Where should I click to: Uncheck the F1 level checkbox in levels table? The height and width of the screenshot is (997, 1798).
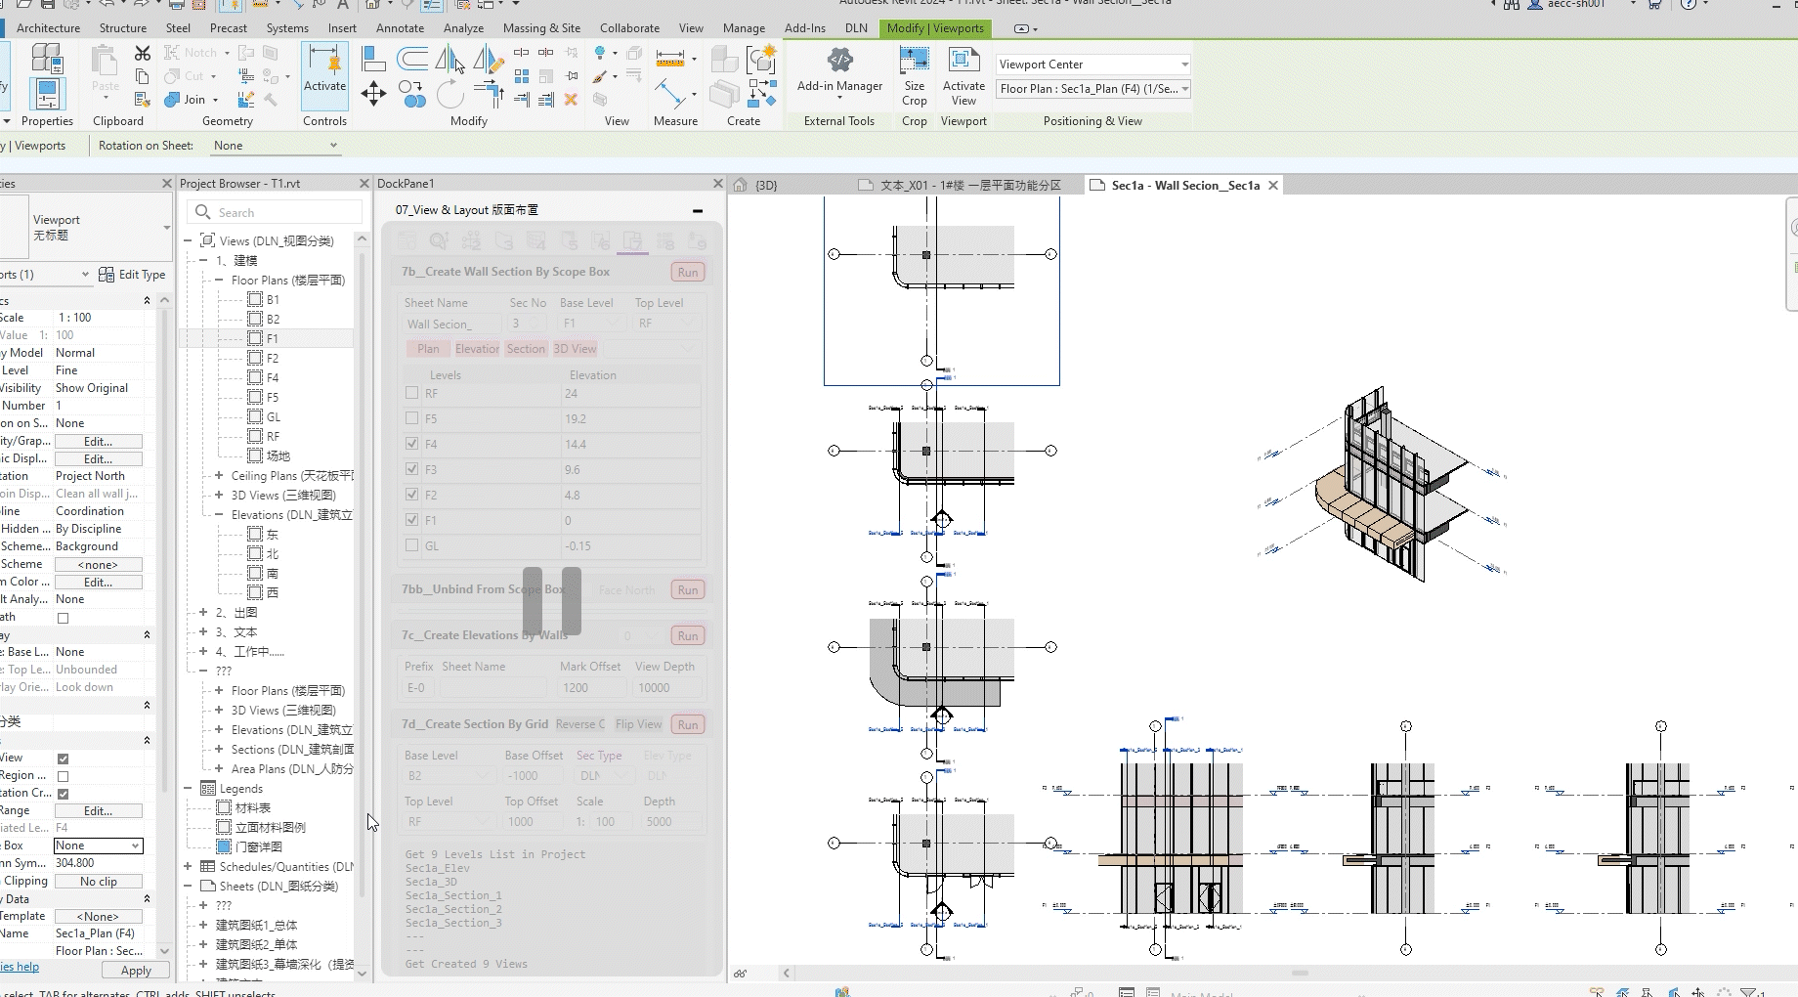[411, 520]
